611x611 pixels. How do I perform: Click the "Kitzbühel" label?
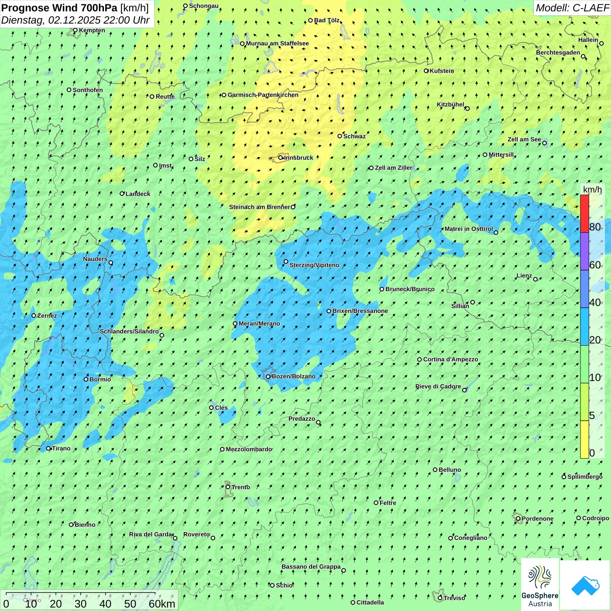click(x=450, y=105)
